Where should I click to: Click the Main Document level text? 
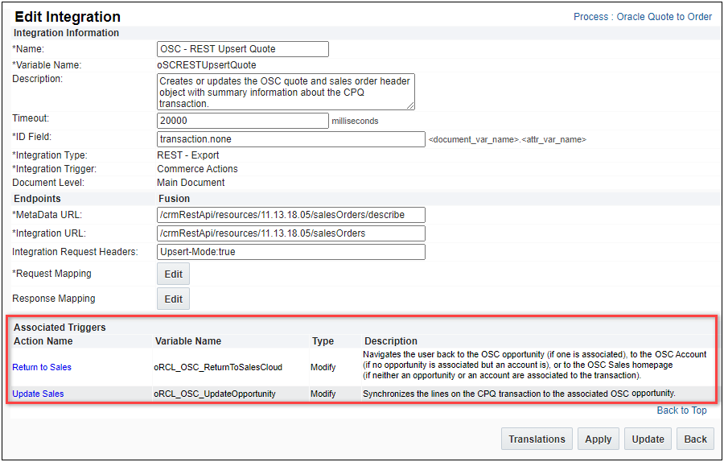click(x=191, y=183)
